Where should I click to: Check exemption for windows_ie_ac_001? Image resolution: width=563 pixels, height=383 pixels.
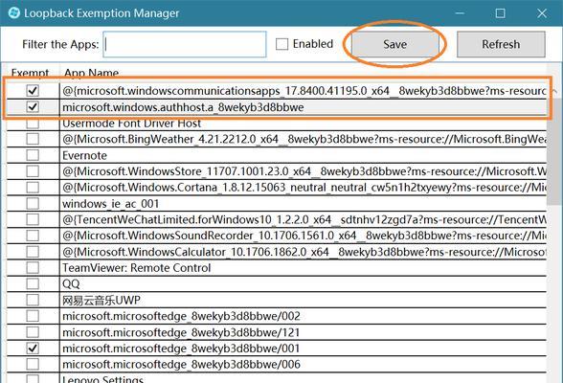(x=33, y=204)
